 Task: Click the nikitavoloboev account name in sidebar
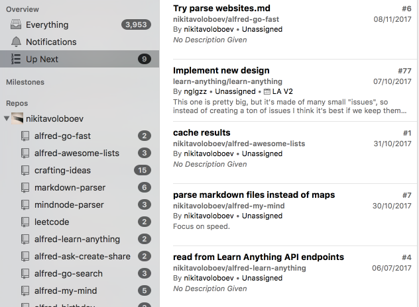(x=54, y=118)
